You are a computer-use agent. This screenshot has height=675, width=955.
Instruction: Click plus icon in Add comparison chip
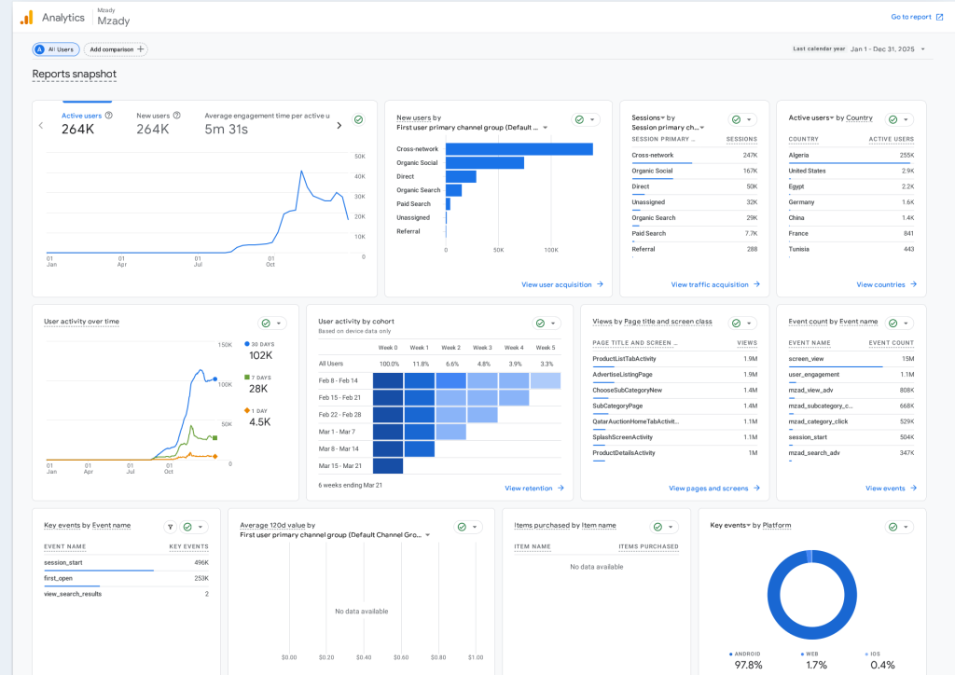pyautogui.click(x=140, y=49)
